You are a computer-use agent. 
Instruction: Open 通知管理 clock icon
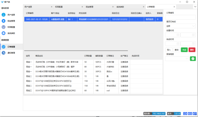coord(4,53)
